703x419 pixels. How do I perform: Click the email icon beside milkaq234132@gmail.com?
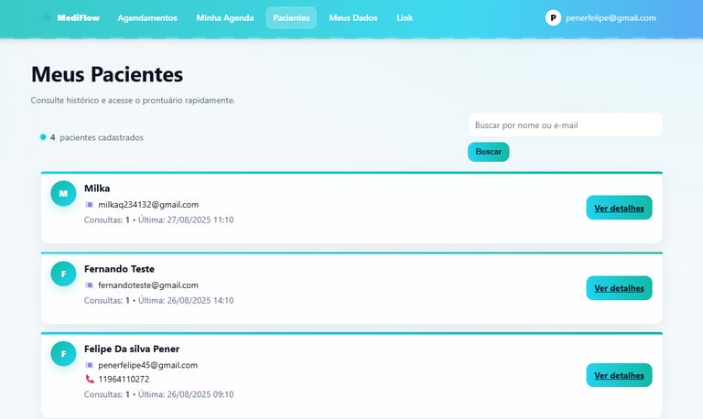tap(90, 205)
